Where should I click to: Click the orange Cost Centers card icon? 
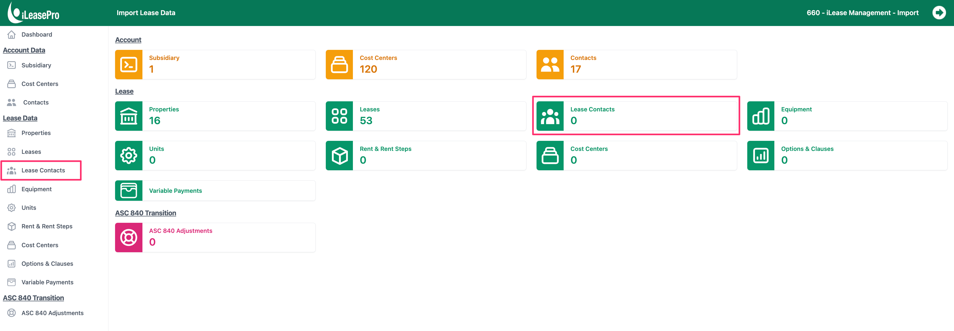tap(339, 65)
